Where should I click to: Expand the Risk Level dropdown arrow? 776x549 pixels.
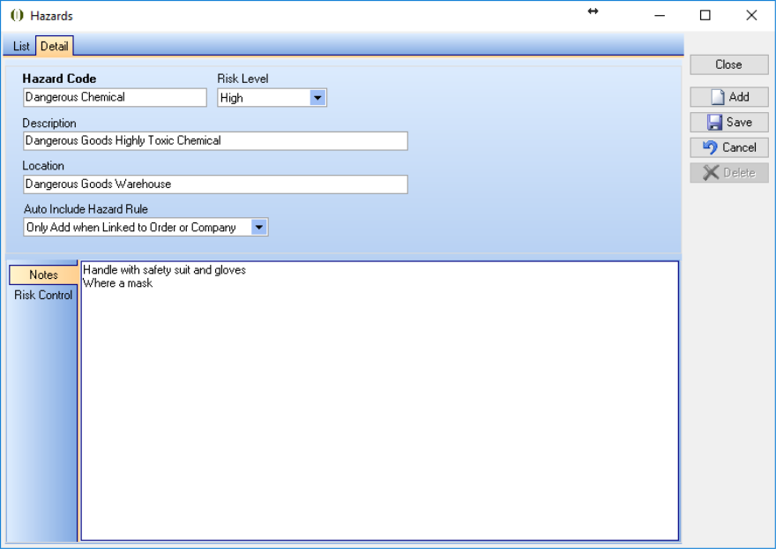point(317,98)
